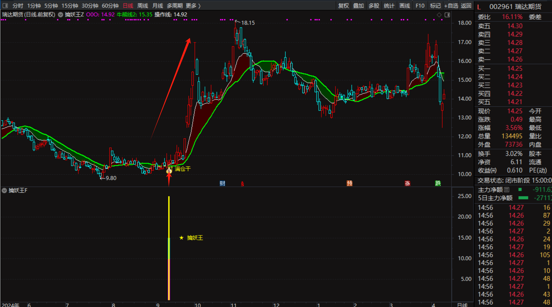
Task: Select the 60分钟 period tab
Action: pos(110,6)
